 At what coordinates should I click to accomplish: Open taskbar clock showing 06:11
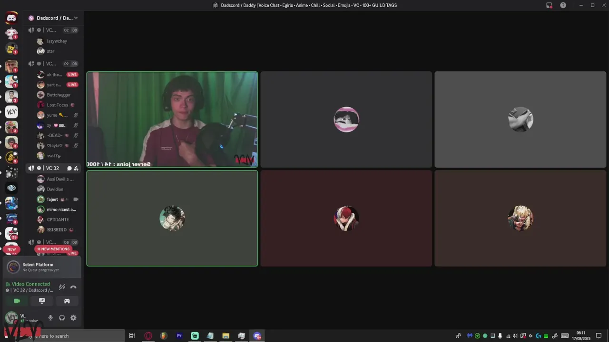pos(580,336)
